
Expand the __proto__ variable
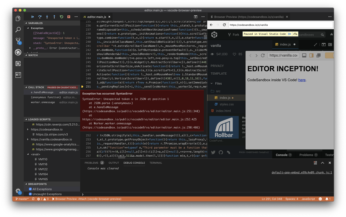tap(30, 48)
